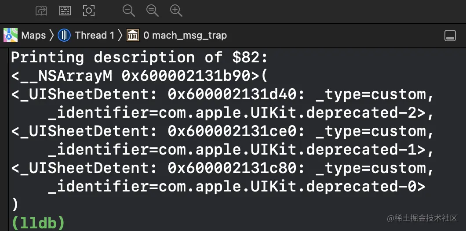Click the (lldb) prompt line
466x231 pixels.
pyautogui.click(x=38, y=222)
